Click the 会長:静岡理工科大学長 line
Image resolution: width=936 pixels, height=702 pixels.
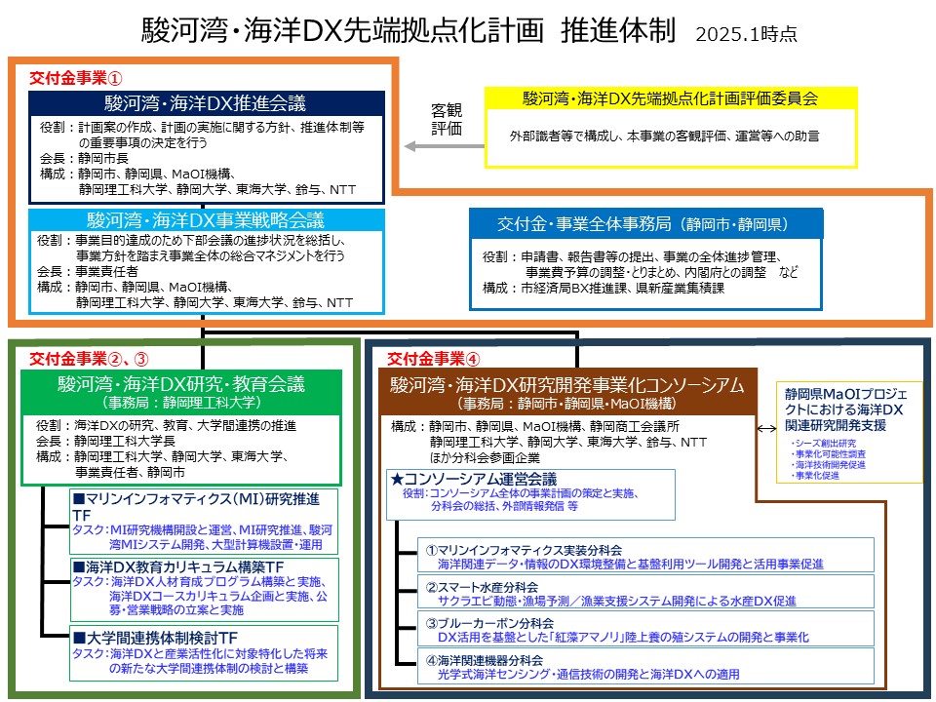pyautogui.click(x=105, y=441)
